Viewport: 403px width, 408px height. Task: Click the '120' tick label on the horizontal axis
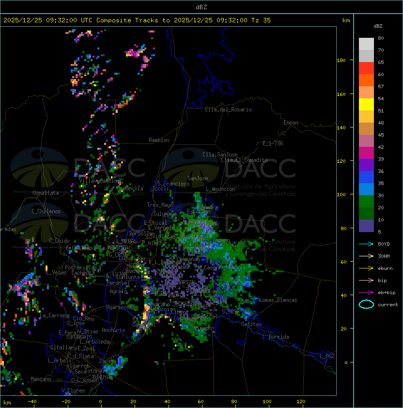tap(301, 402)
